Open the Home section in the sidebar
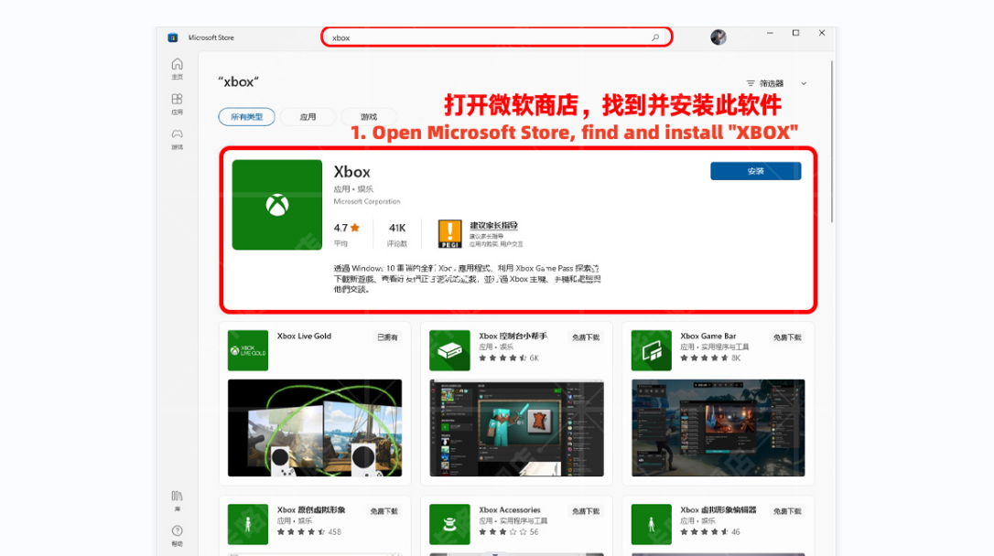This screenshot has height=556, width=994. pyautogui.click(x=177, y=69)
